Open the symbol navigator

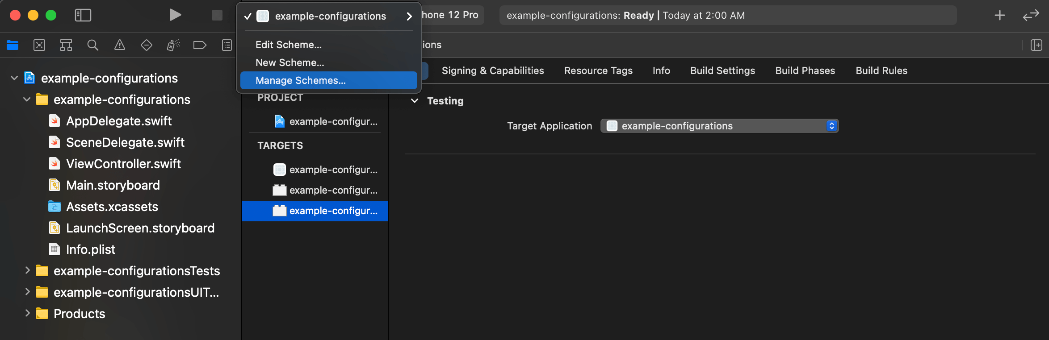(66, 45)
